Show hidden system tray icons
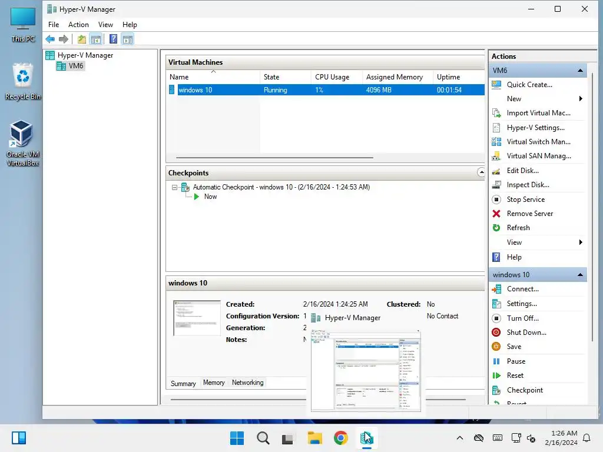Image resolution: width=603 pixels, height=452 pixels. pos(459,438)
